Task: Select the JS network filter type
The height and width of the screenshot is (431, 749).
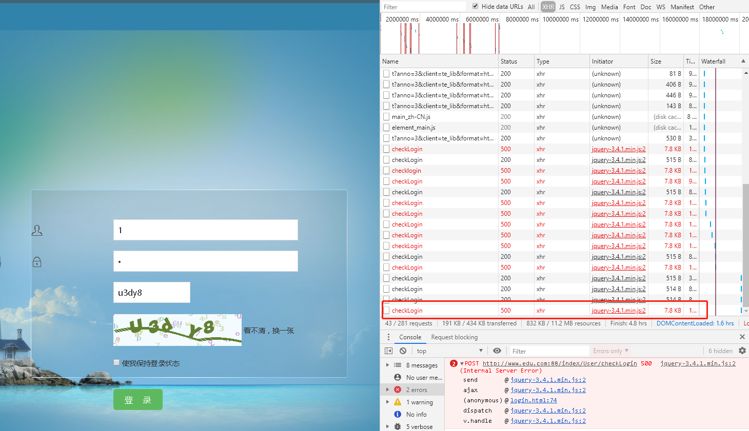Action: [x=562, y=7]
